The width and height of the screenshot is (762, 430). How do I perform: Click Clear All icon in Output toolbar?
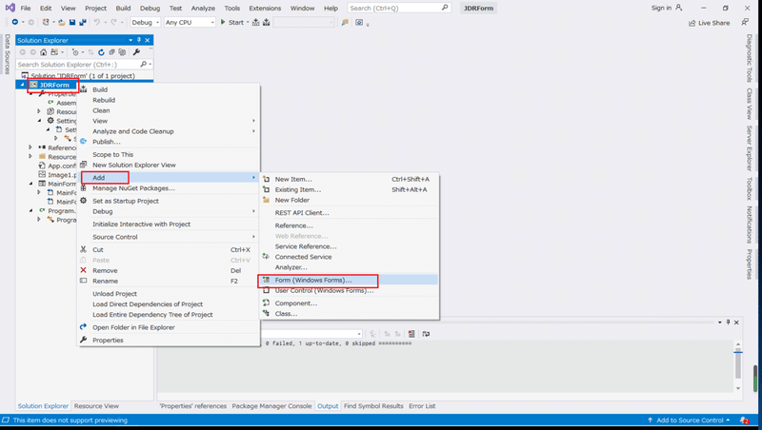point(411,334)
